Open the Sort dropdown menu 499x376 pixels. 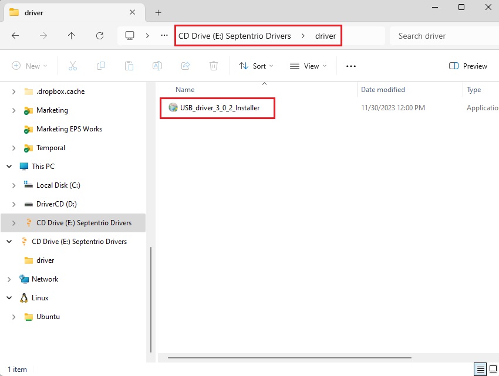pyautogui.click(x=256, y=66)
